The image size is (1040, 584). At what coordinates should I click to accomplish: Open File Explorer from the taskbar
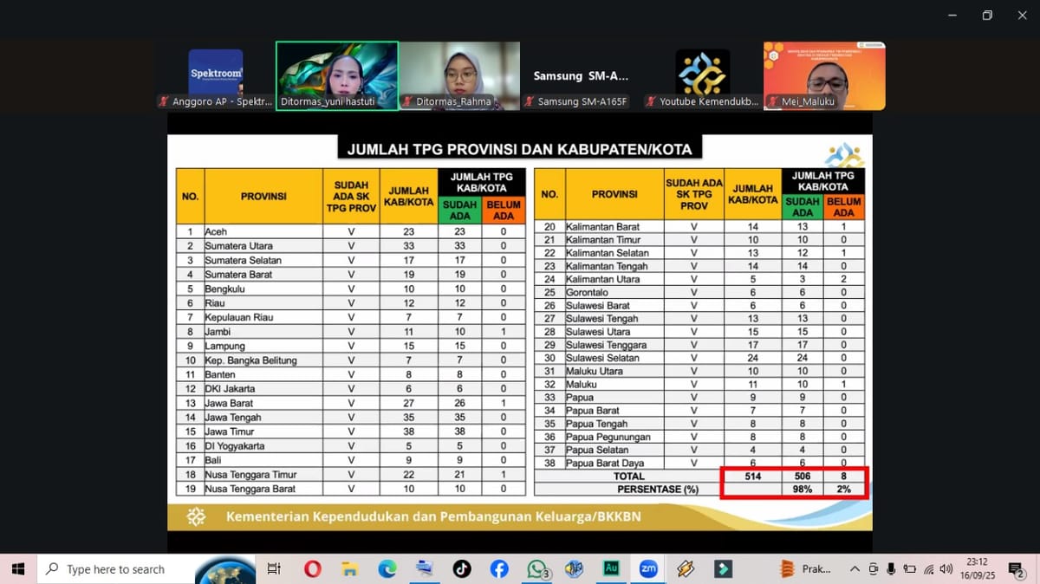coord(350,569)
